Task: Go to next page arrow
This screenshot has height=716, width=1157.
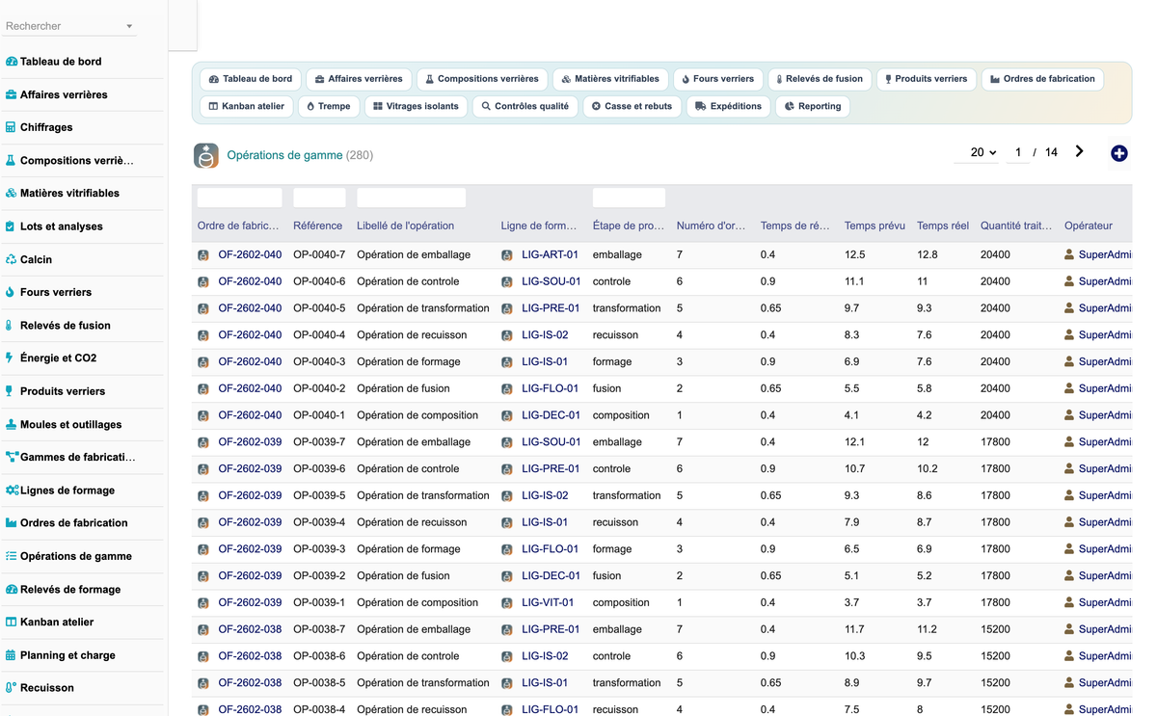Action: point(1079,151)
